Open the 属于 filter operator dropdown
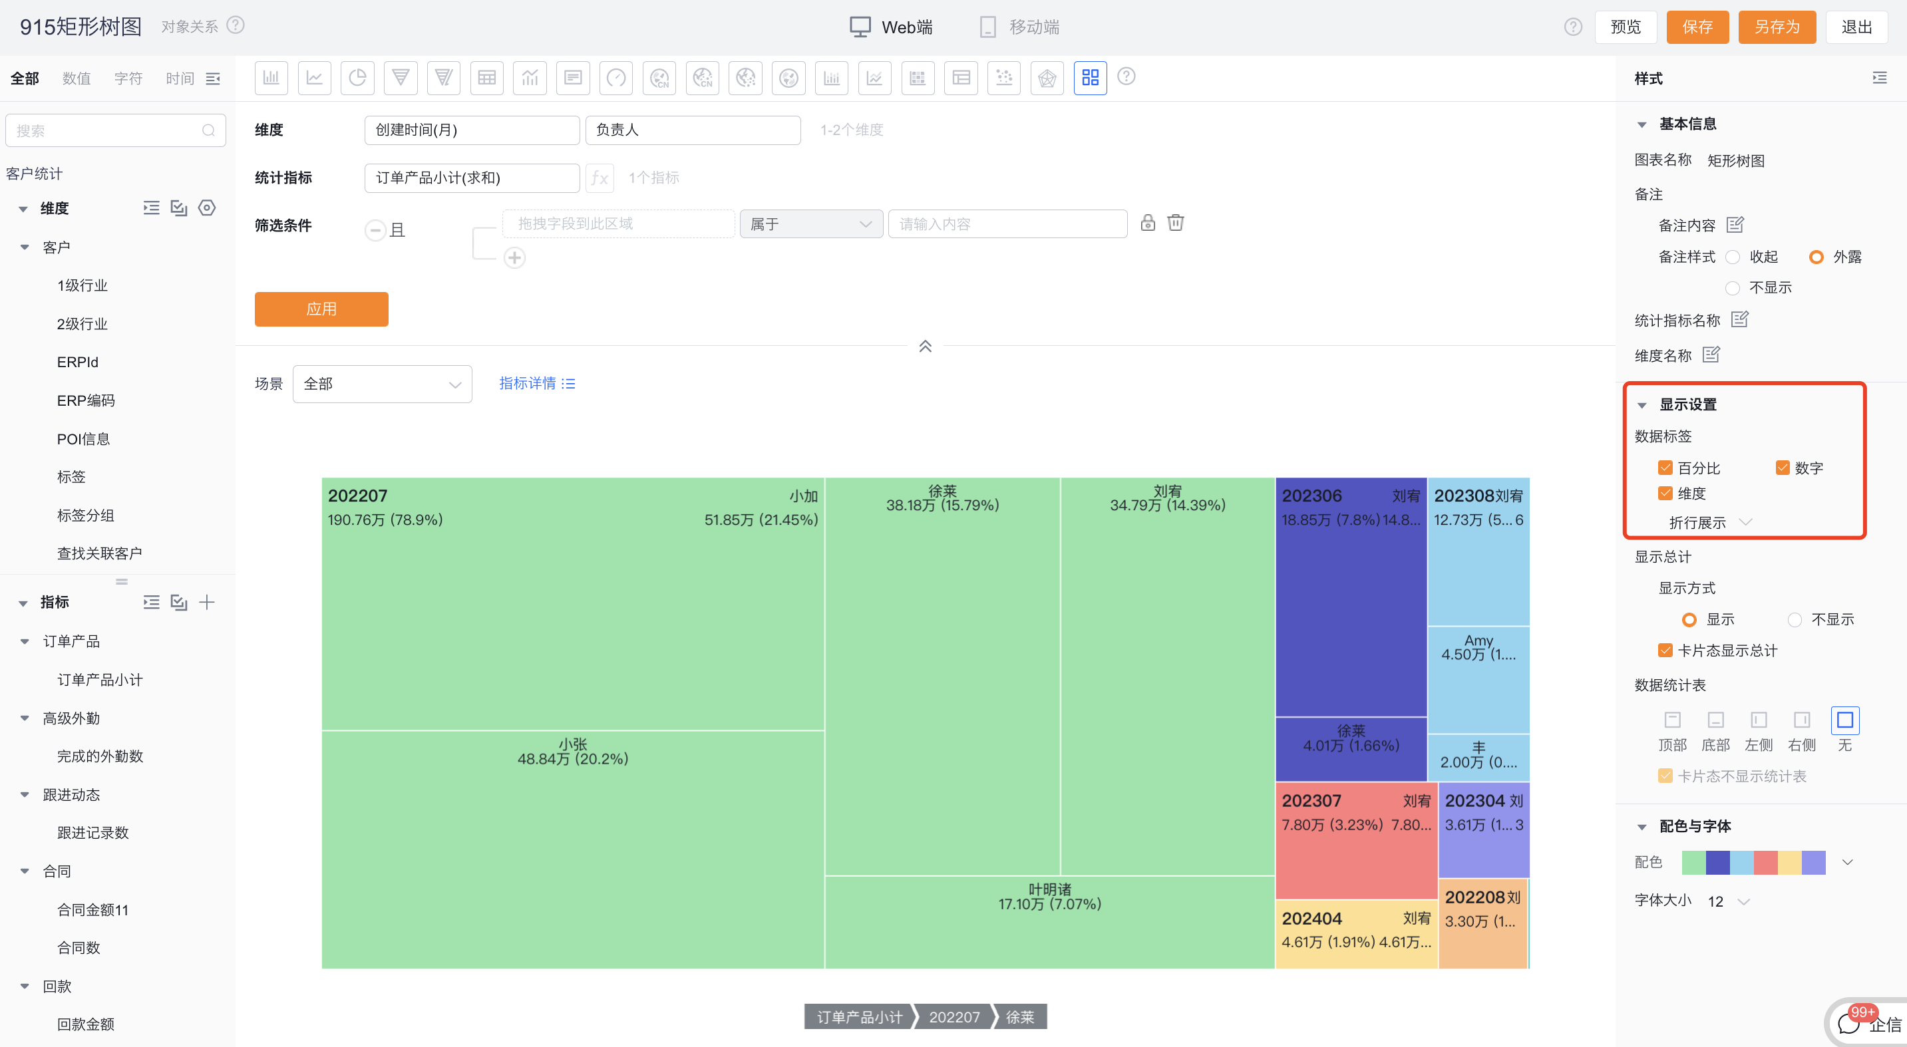The image size is (1907, 1047). (x=810, y=224)
